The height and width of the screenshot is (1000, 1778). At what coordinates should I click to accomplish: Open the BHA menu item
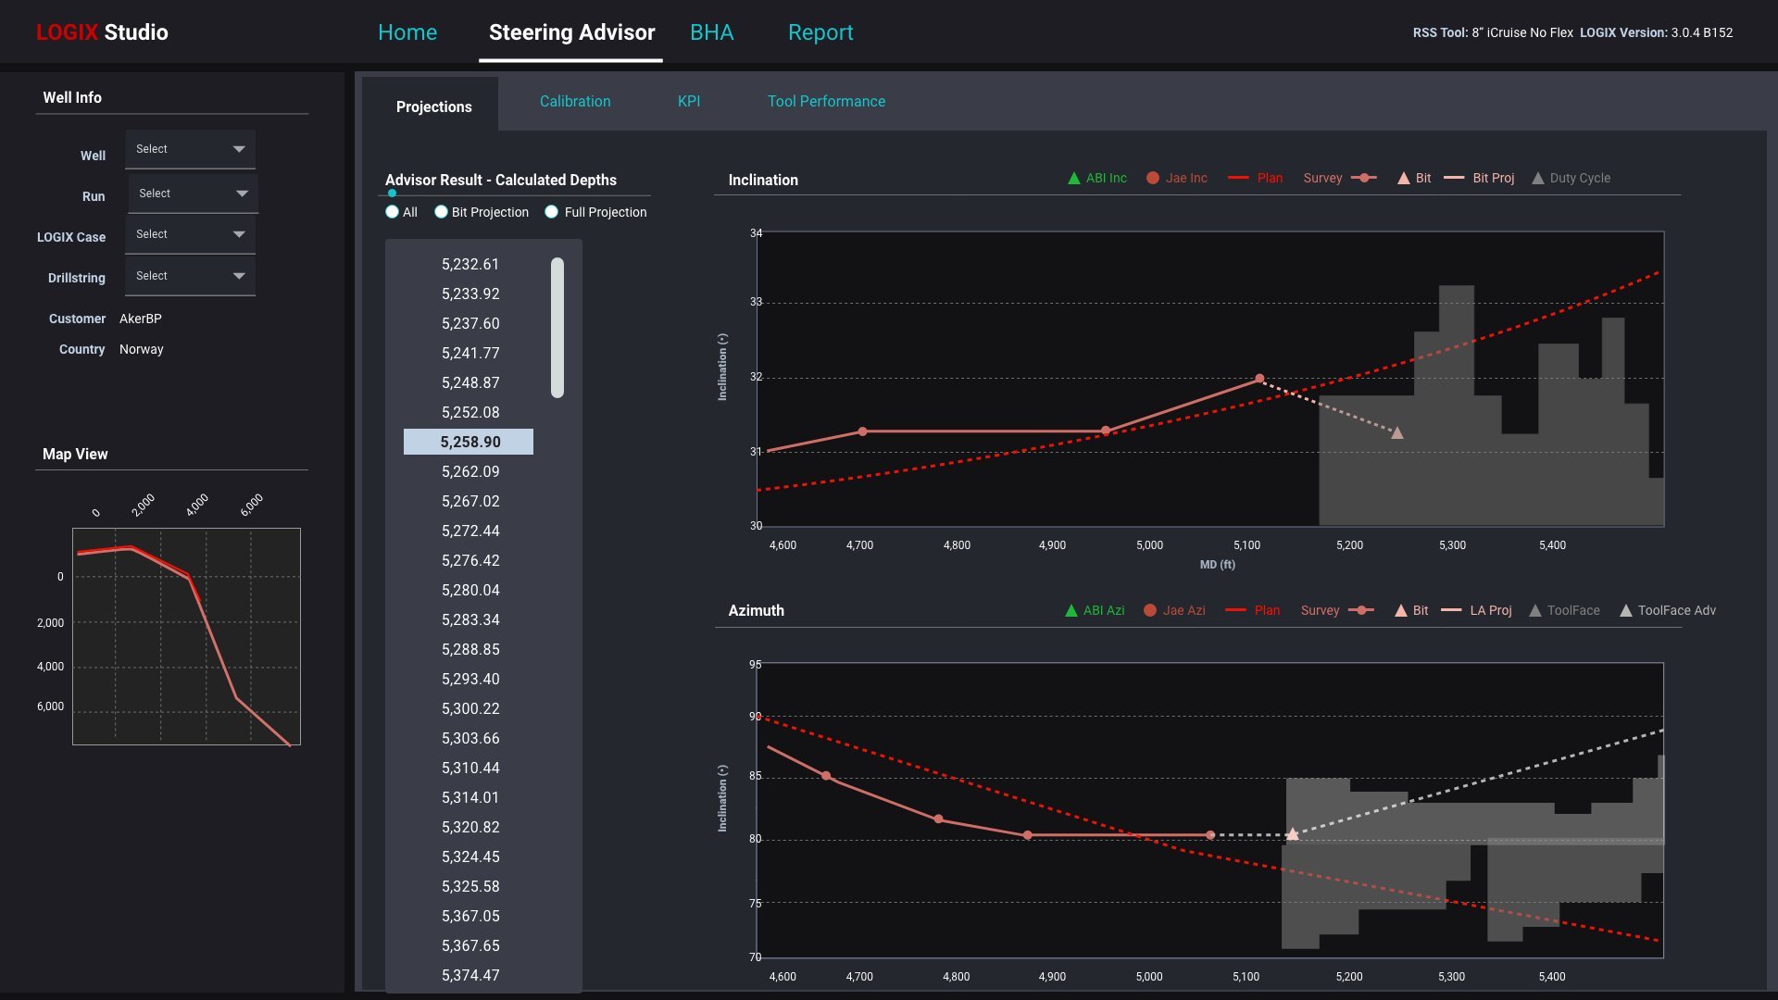[x=711, y=32]
